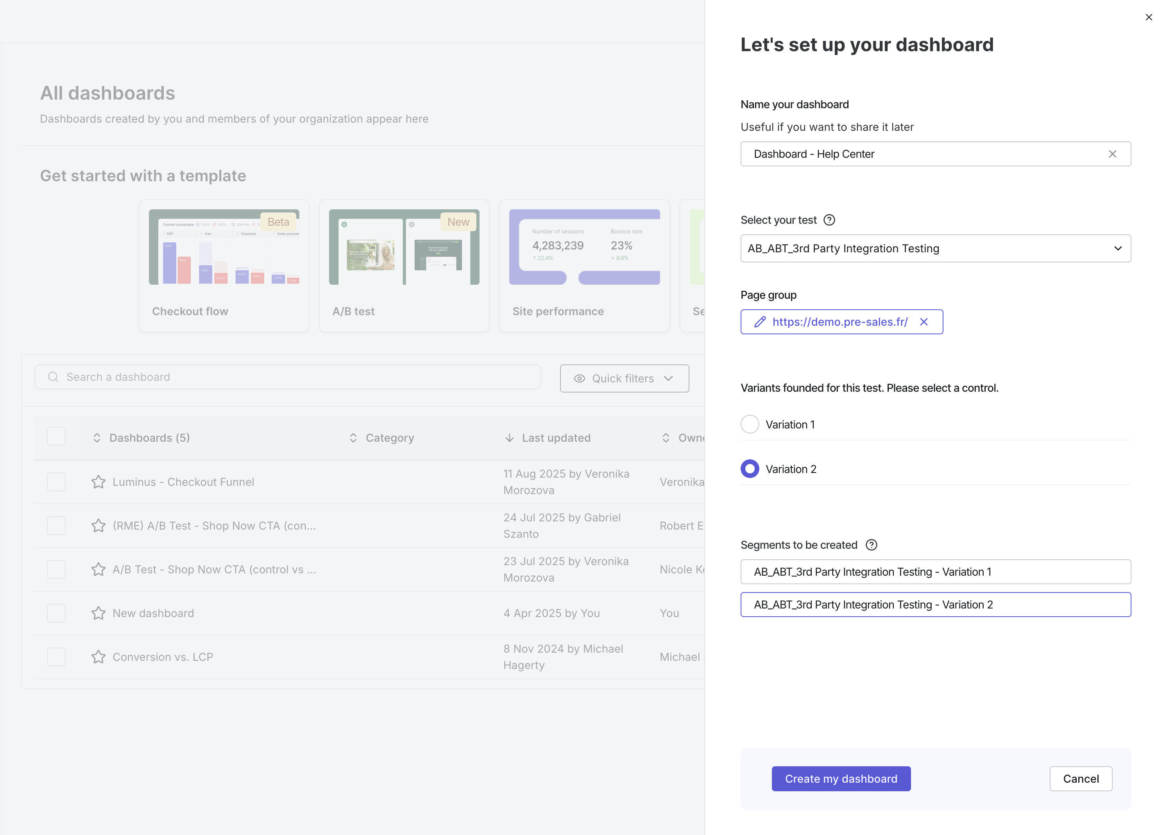Screen dimensions: 1167x835
Task: Check the New dashboard row
Action: pyautogui.click(x=56, y=614)
